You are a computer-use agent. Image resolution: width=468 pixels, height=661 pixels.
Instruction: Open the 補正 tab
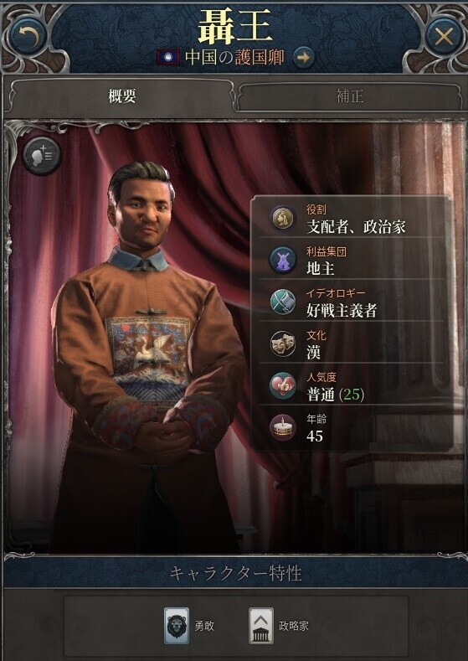(350, 96)
